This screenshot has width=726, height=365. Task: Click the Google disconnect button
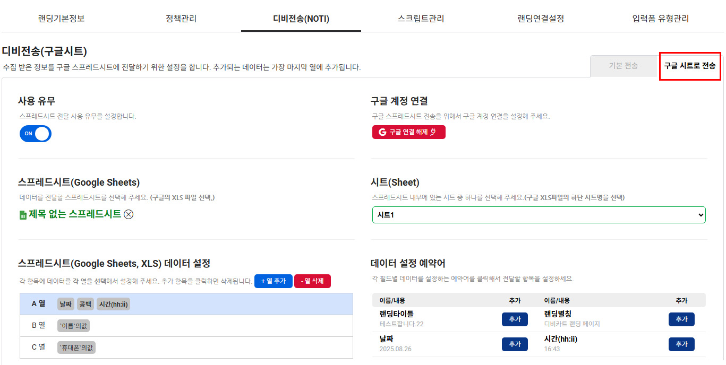point(408,132)
